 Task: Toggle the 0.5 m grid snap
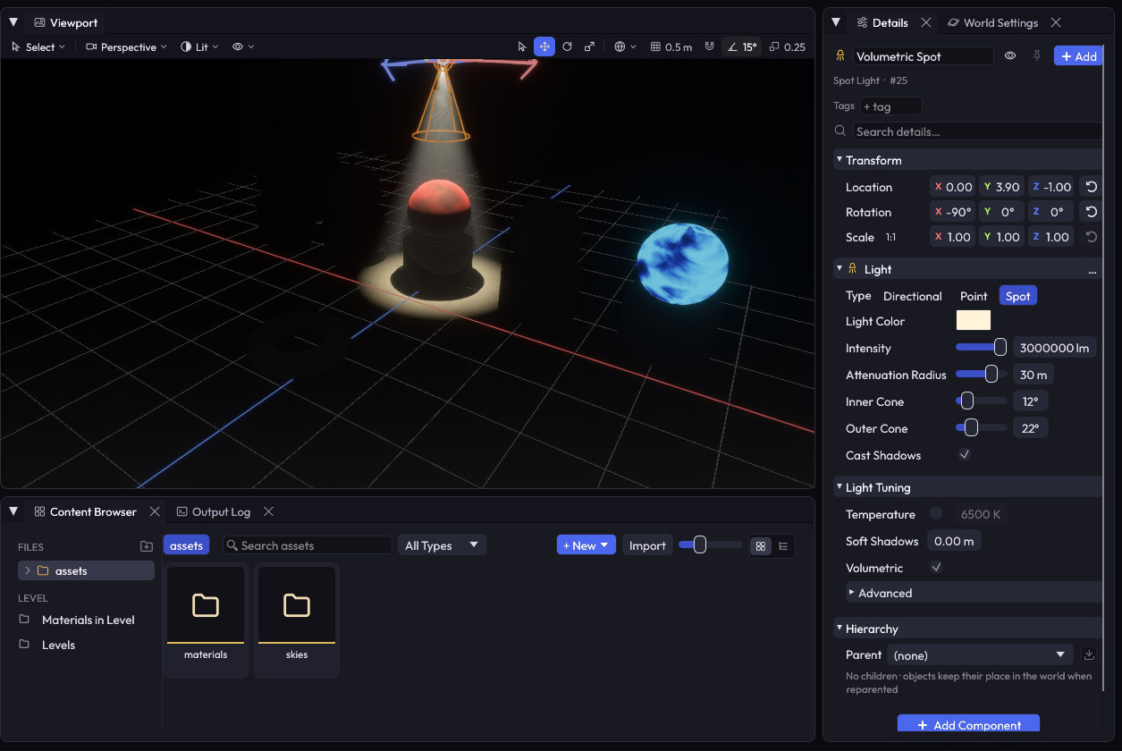tap(671, 46)
